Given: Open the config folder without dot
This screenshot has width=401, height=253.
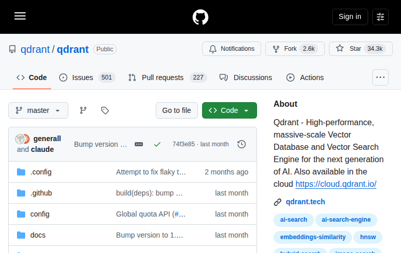Looking at the screenshot, I should [x=40, y=214].
